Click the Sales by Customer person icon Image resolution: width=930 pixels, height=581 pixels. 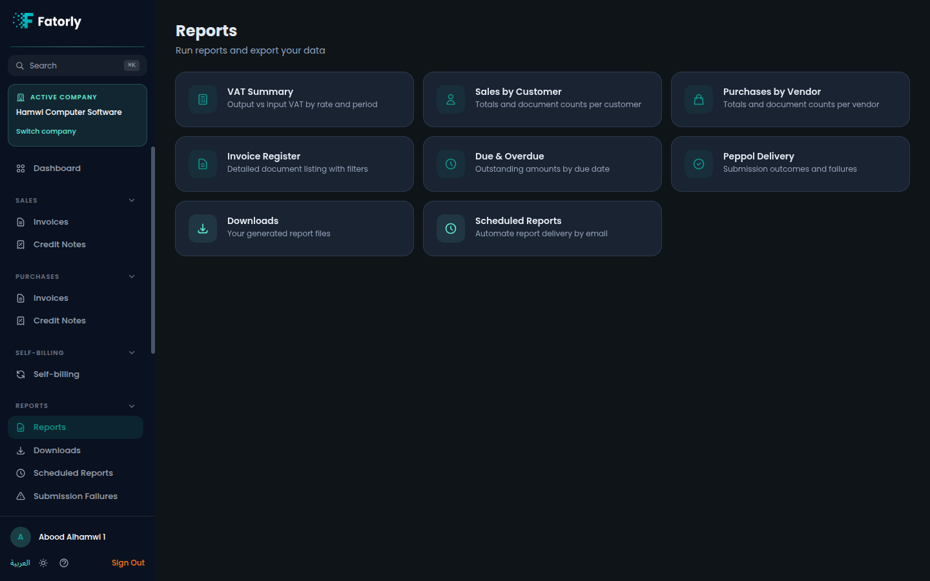(x=451, y=99)
